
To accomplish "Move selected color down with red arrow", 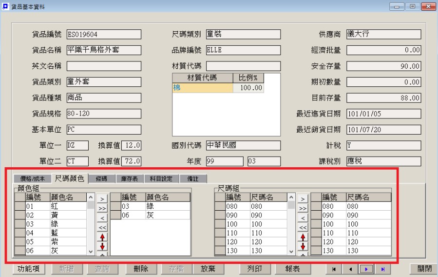I will point(102,246).
